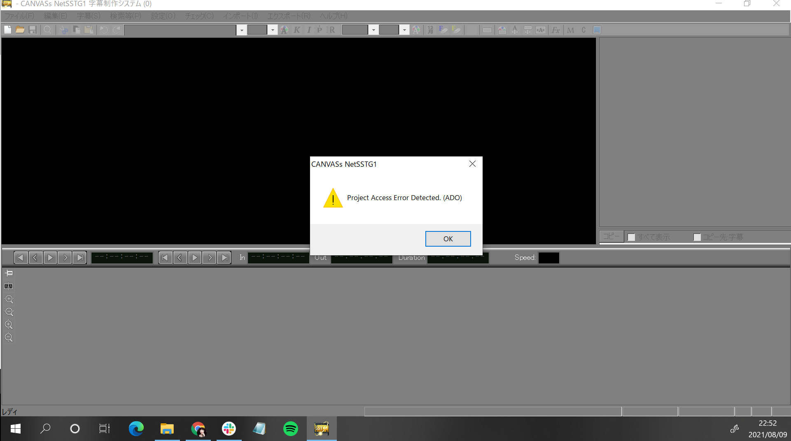
Task: Open the エクスポート(R) menu
Action: (289, 16)
